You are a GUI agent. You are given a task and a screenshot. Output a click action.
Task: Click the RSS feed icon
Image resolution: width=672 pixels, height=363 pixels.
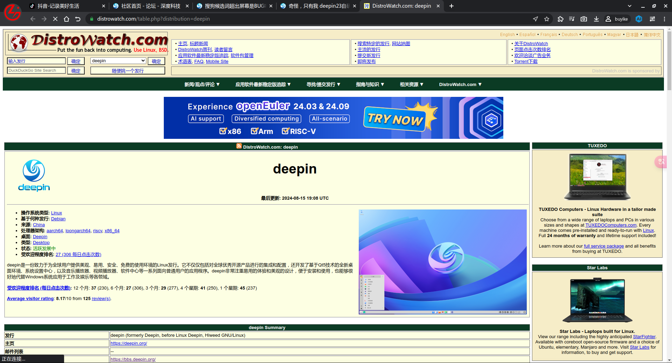click(239, 146)
